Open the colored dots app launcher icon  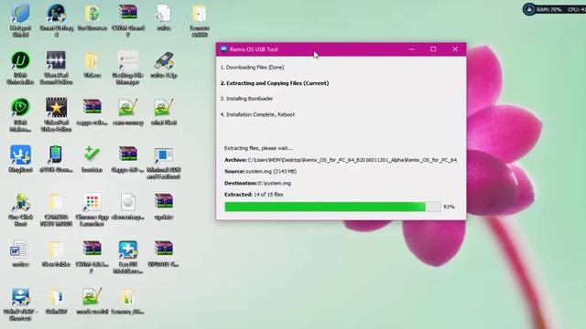[92, 202]
